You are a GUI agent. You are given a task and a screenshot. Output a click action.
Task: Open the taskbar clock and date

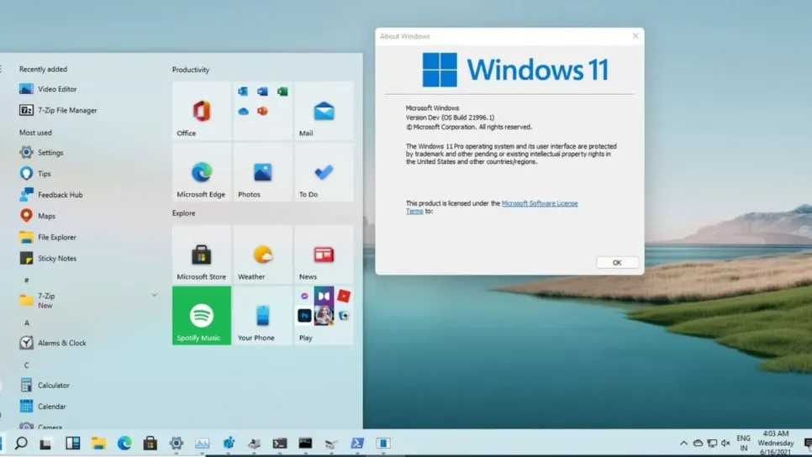click(x=775, y=443)
